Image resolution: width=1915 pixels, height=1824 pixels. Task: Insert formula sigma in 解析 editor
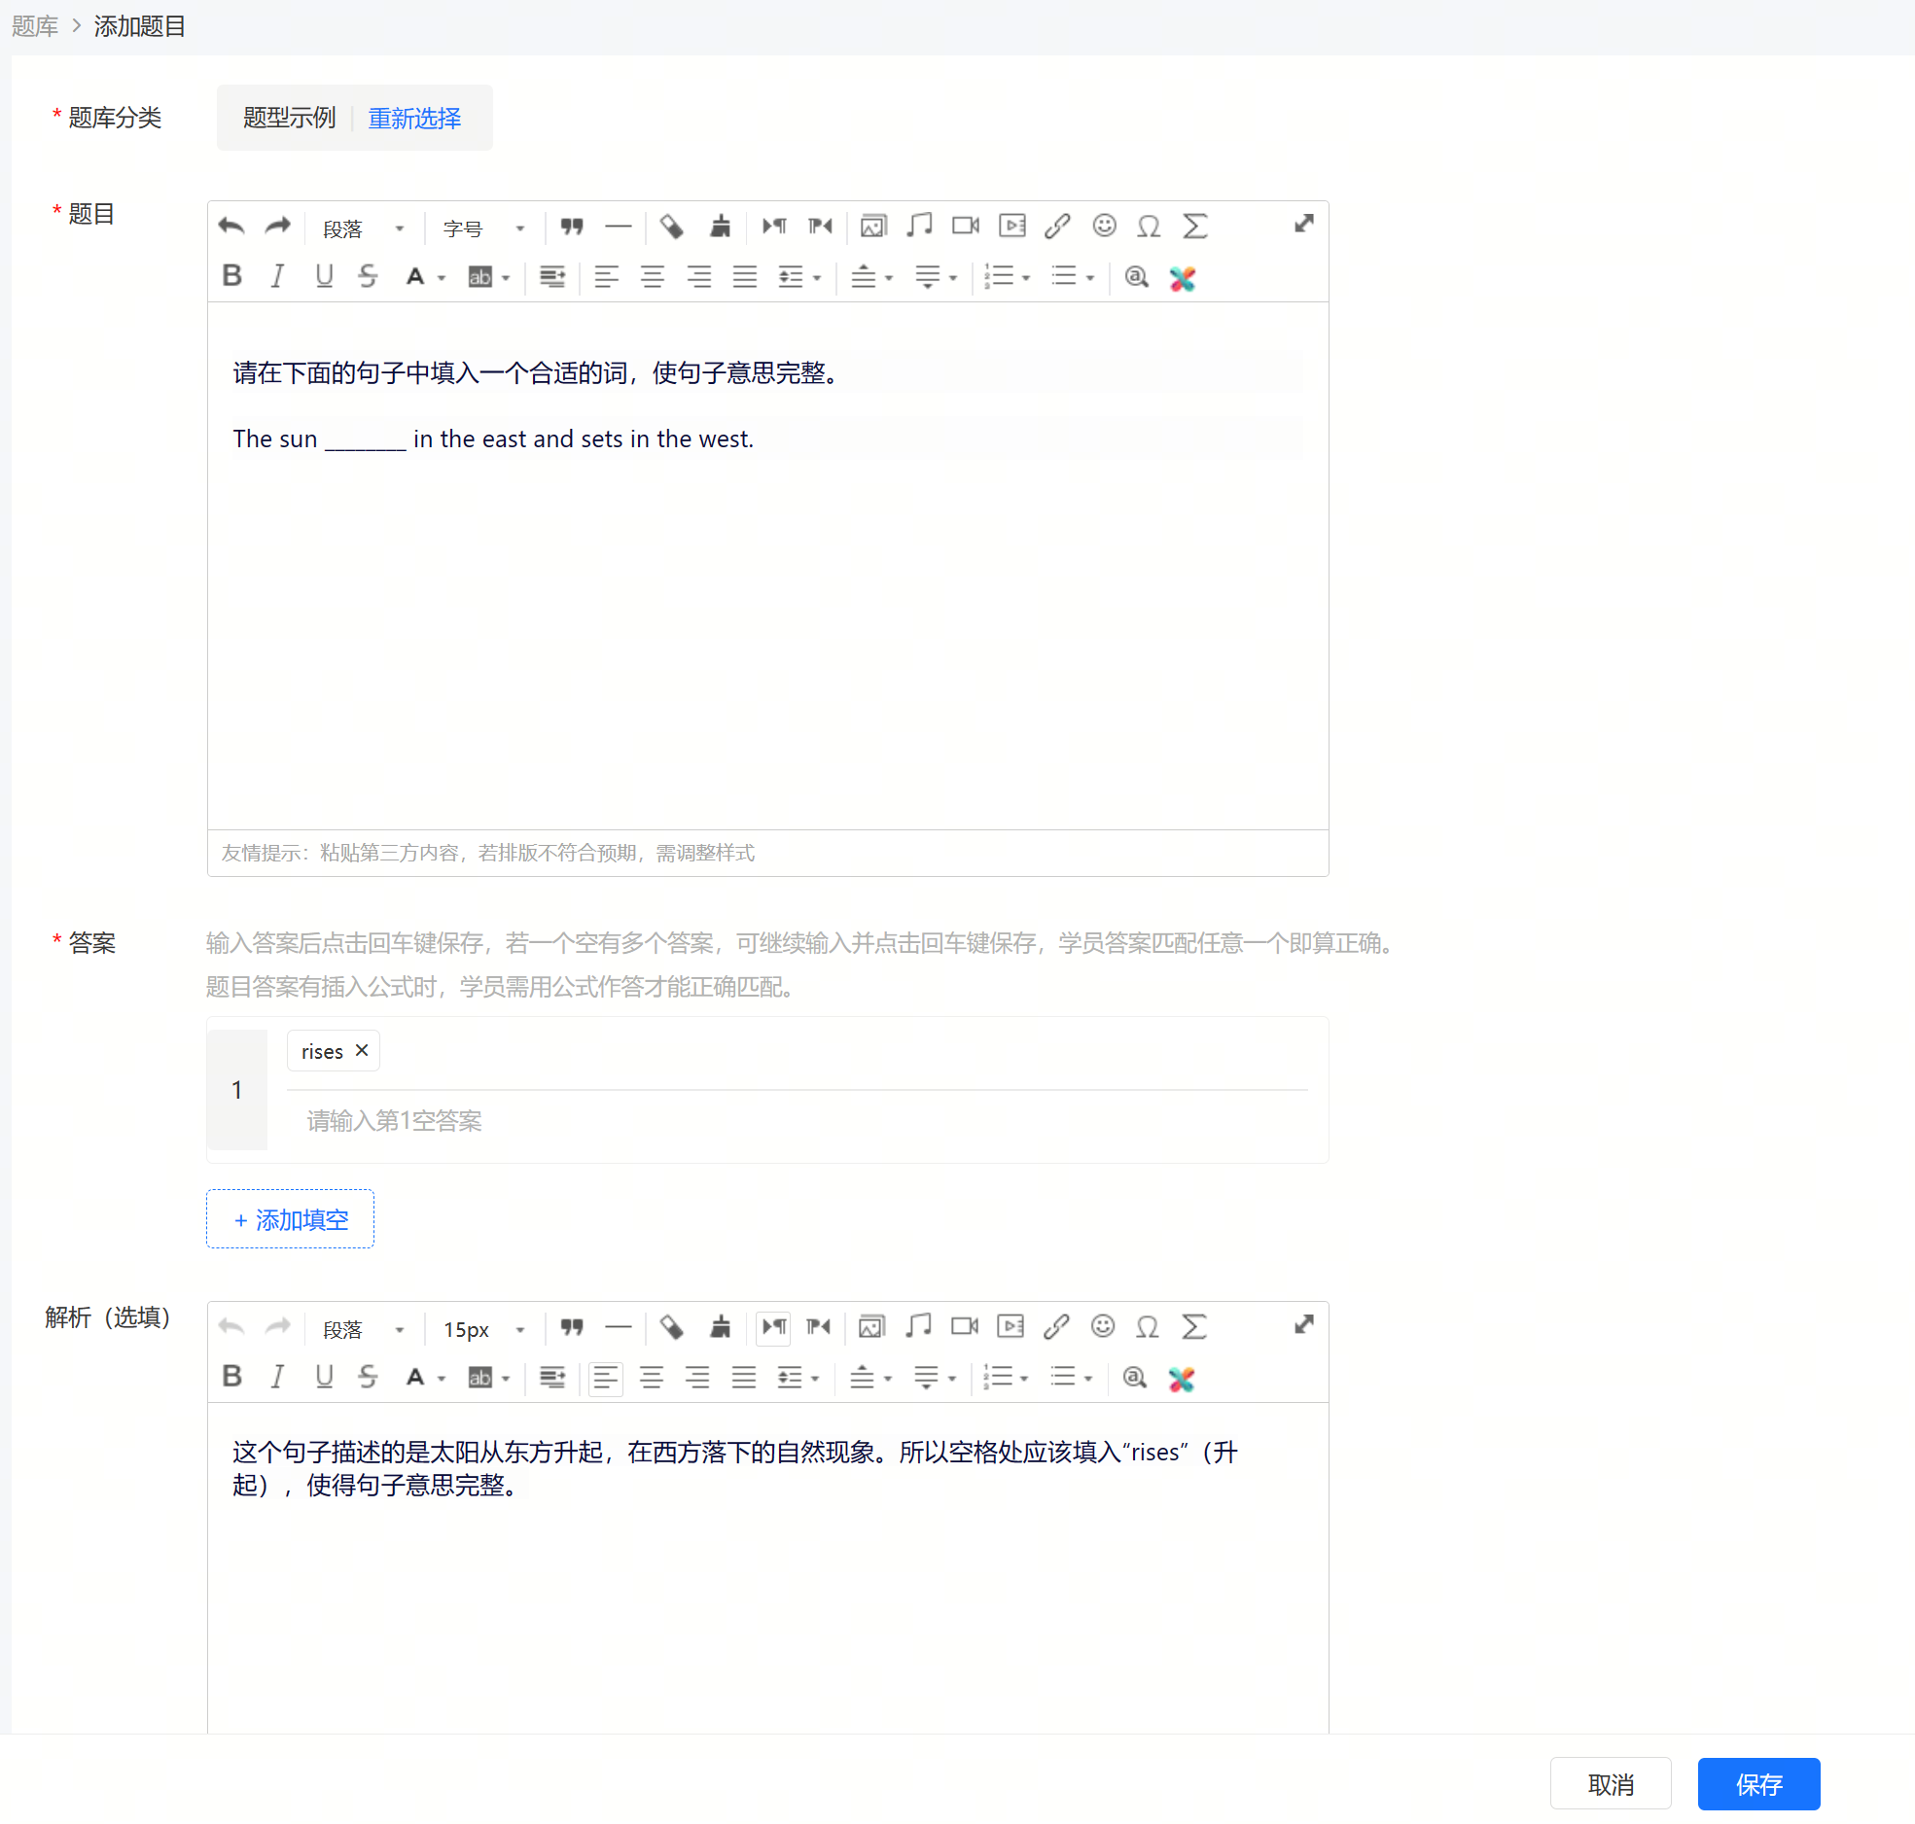1194,1327
